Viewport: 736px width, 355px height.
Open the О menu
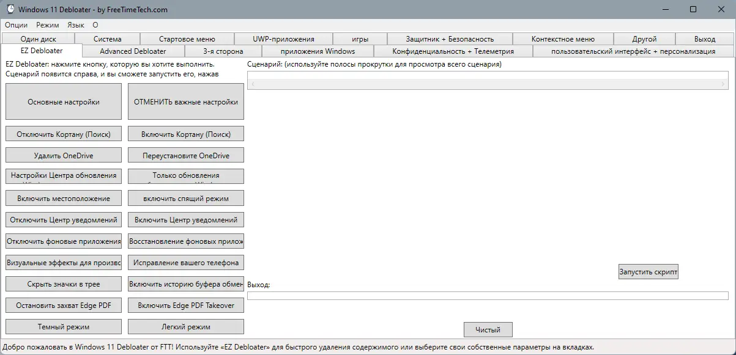click(95, 25)
